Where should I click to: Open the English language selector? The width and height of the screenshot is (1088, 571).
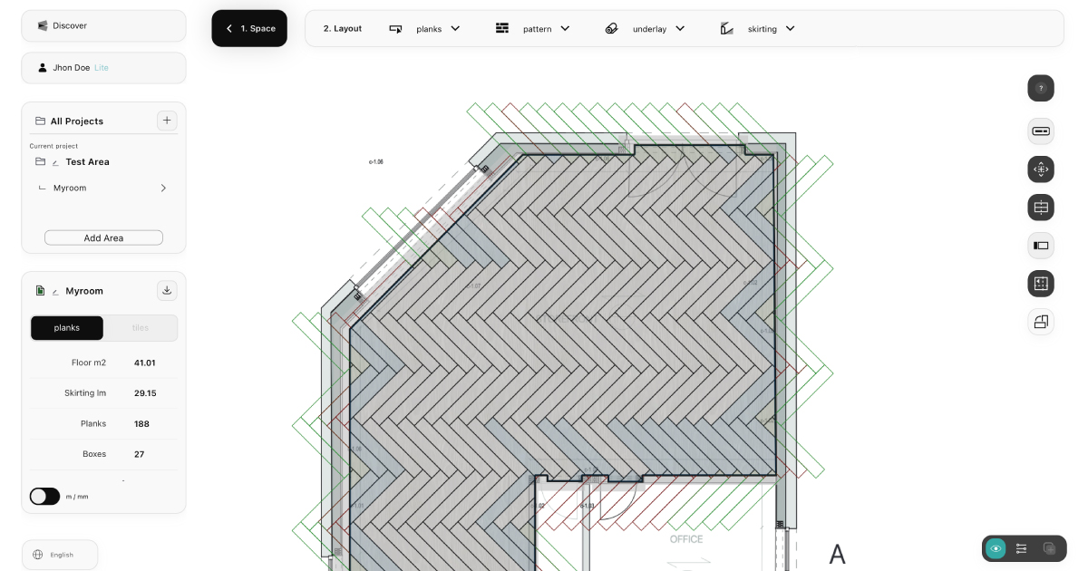click(60, 555)
